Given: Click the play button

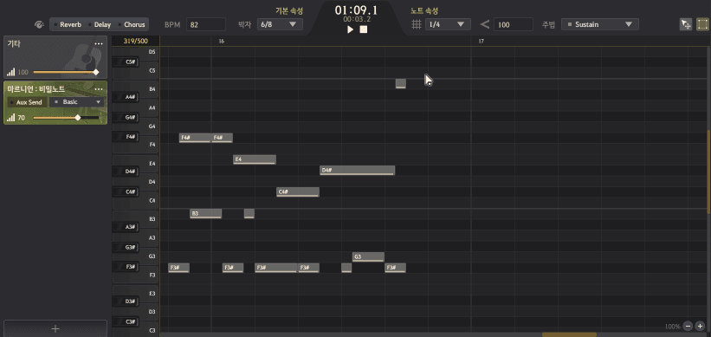Looking at the screenshot, I should point(350,29).
